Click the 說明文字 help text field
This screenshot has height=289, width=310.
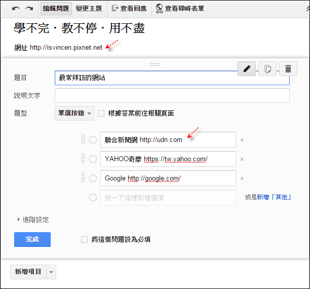[172, 96]
